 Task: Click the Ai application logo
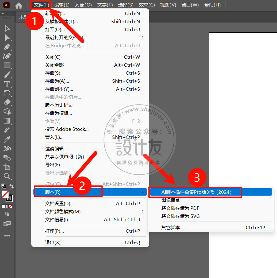(6, 5)
